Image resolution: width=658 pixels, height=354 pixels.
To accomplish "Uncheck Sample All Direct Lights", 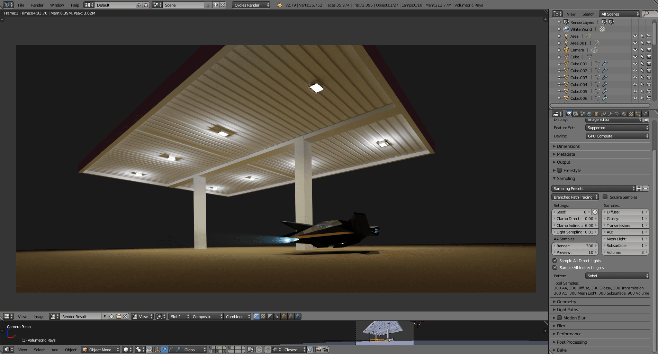I will [555, 261].
